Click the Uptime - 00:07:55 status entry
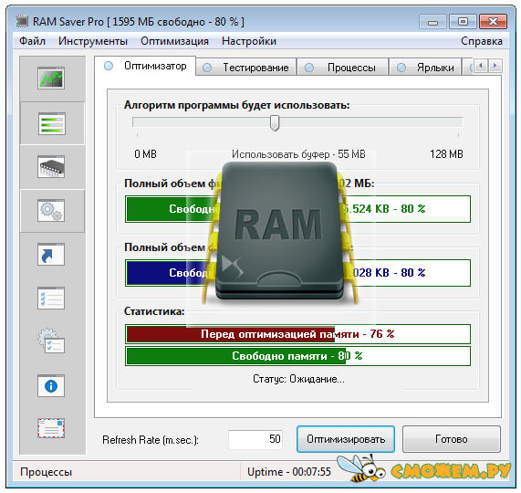The width and height of the screenshot is (521, 493). pyautogui.click(x=289, y=472)
